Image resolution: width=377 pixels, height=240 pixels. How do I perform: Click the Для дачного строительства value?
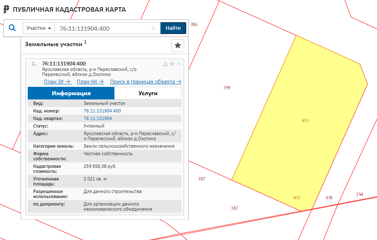click(x=113, y=191)
